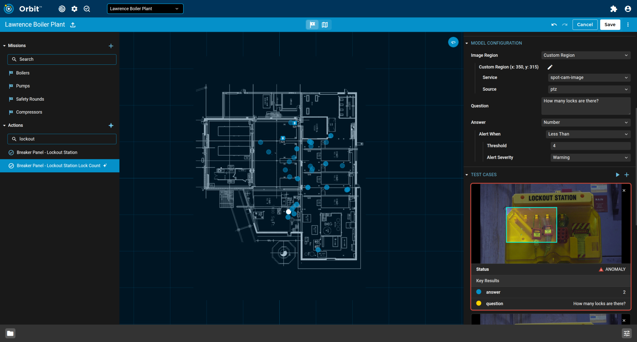
Task: Open the Alert Severity Warning dropdown
Action: (x=590, y=157)
